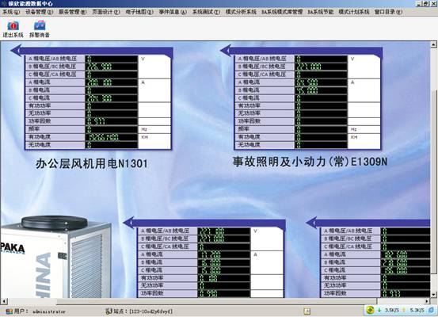Click the arrow icon atop the N1301 panel
438x317 pixels.
pyautogui.click(x=16, y=51)
